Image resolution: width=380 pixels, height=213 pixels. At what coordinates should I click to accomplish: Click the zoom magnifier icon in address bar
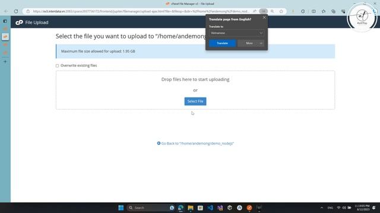(x=273, y=11)
